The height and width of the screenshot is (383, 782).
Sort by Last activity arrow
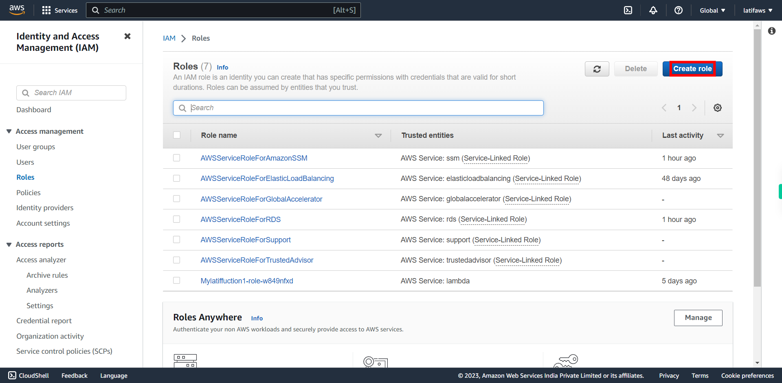click(x=720, y=136)
